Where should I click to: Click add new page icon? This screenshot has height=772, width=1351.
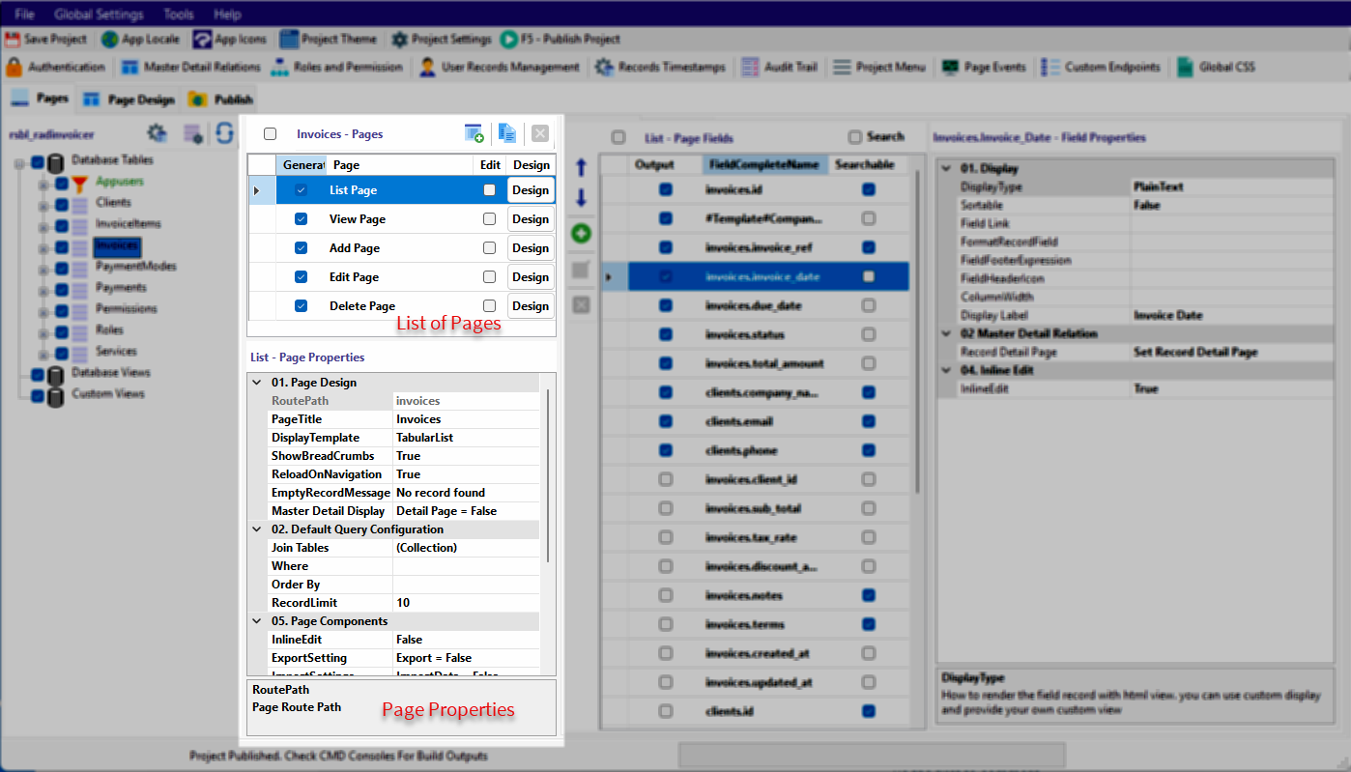point(474,133)
